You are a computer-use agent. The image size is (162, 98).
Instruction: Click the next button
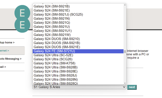coord(132,87)
